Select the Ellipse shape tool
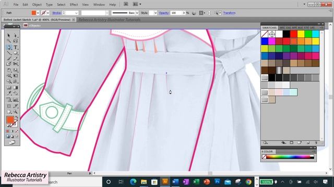 click(x=16, y=53)
